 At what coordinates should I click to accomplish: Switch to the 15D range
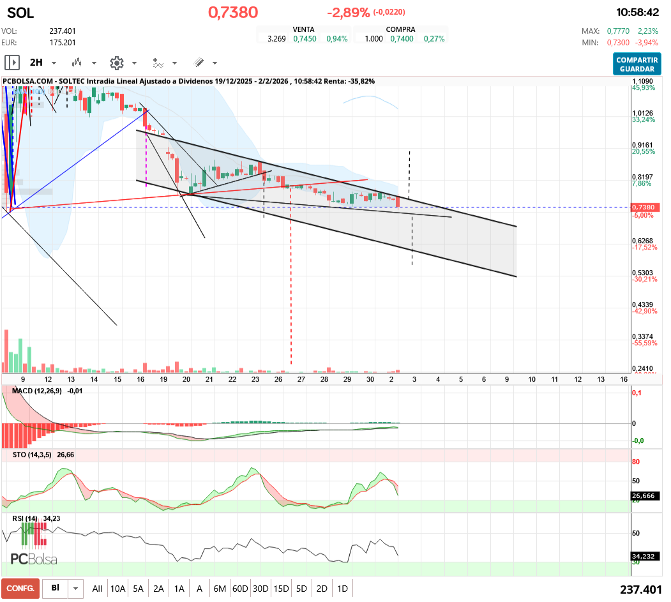pyautogui.click(x=281, y=589)
